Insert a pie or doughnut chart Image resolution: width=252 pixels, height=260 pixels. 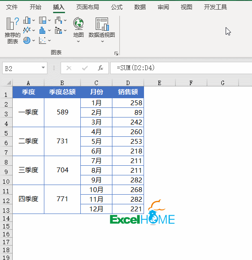(29, 40)
